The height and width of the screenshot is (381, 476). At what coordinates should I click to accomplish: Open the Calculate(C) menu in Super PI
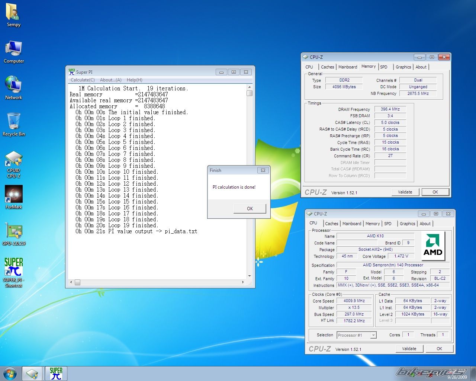(83, 80)
